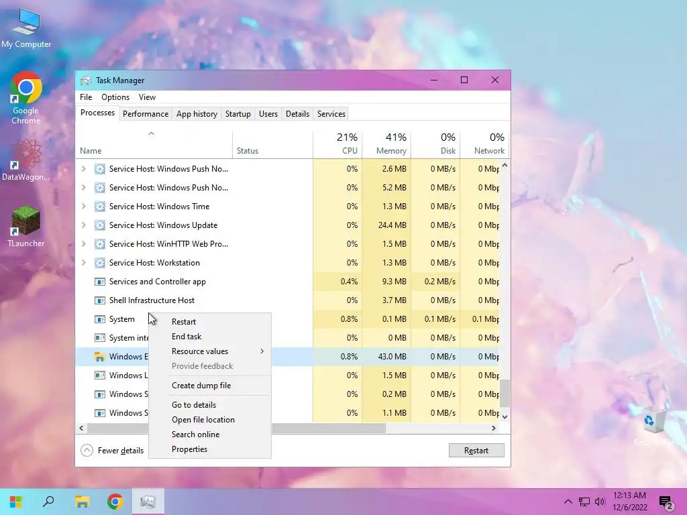The width and height of the screenshot is (687, 515).
Task: Expand Service Host: WinHTTP Web Pro... row
Action: [84, 244]
